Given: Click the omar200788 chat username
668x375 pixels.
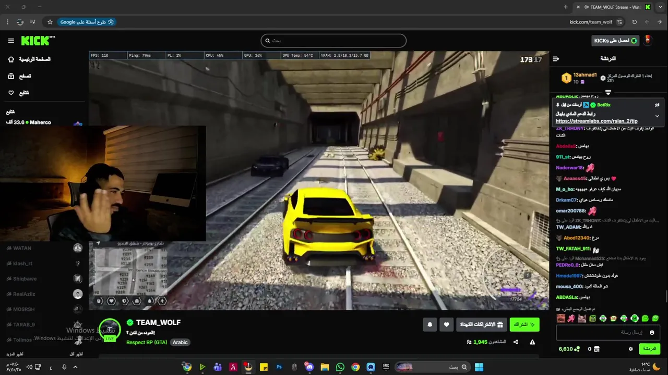Looking at the screenshot, I should click(570, 211).
